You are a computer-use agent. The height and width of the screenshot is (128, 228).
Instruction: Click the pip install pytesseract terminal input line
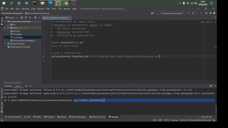tap(144, 100)
